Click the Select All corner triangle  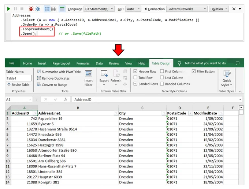tap(8, 108)
